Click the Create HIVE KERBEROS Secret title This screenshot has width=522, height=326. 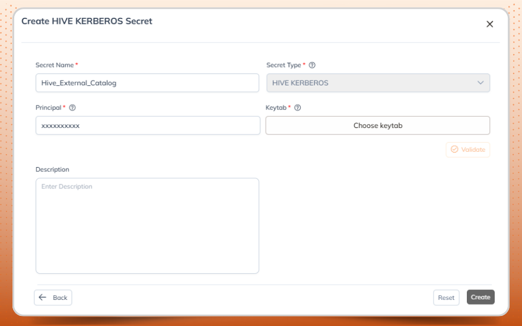pos(87,21)
